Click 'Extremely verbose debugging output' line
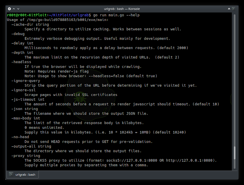Image resolution: width=244 pixels, height=185 pixels. (x=97, y=38)
